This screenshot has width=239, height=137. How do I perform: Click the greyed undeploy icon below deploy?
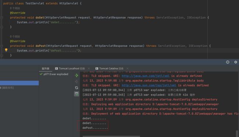[x=76, y=82]
